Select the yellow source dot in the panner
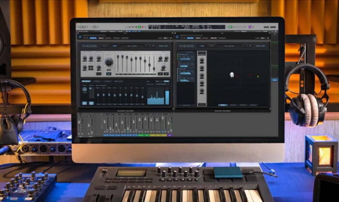 [x=257, y=76]
